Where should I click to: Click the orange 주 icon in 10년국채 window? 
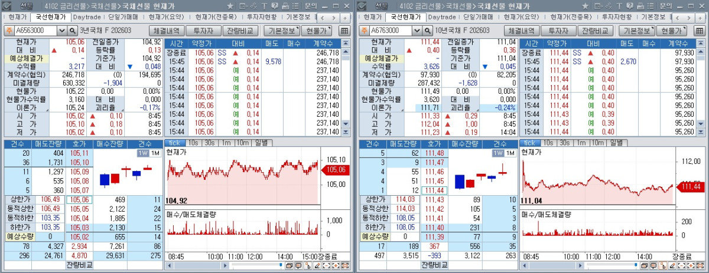(x=363, y=30)
